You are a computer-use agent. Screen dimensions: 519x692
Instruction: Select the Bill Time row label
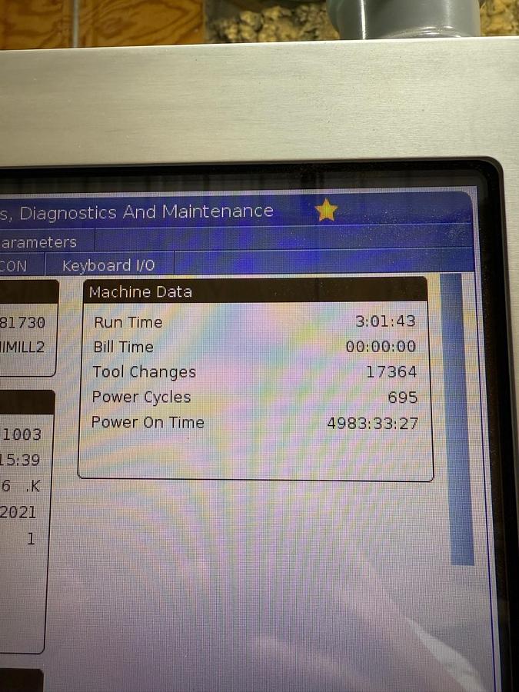123,347
